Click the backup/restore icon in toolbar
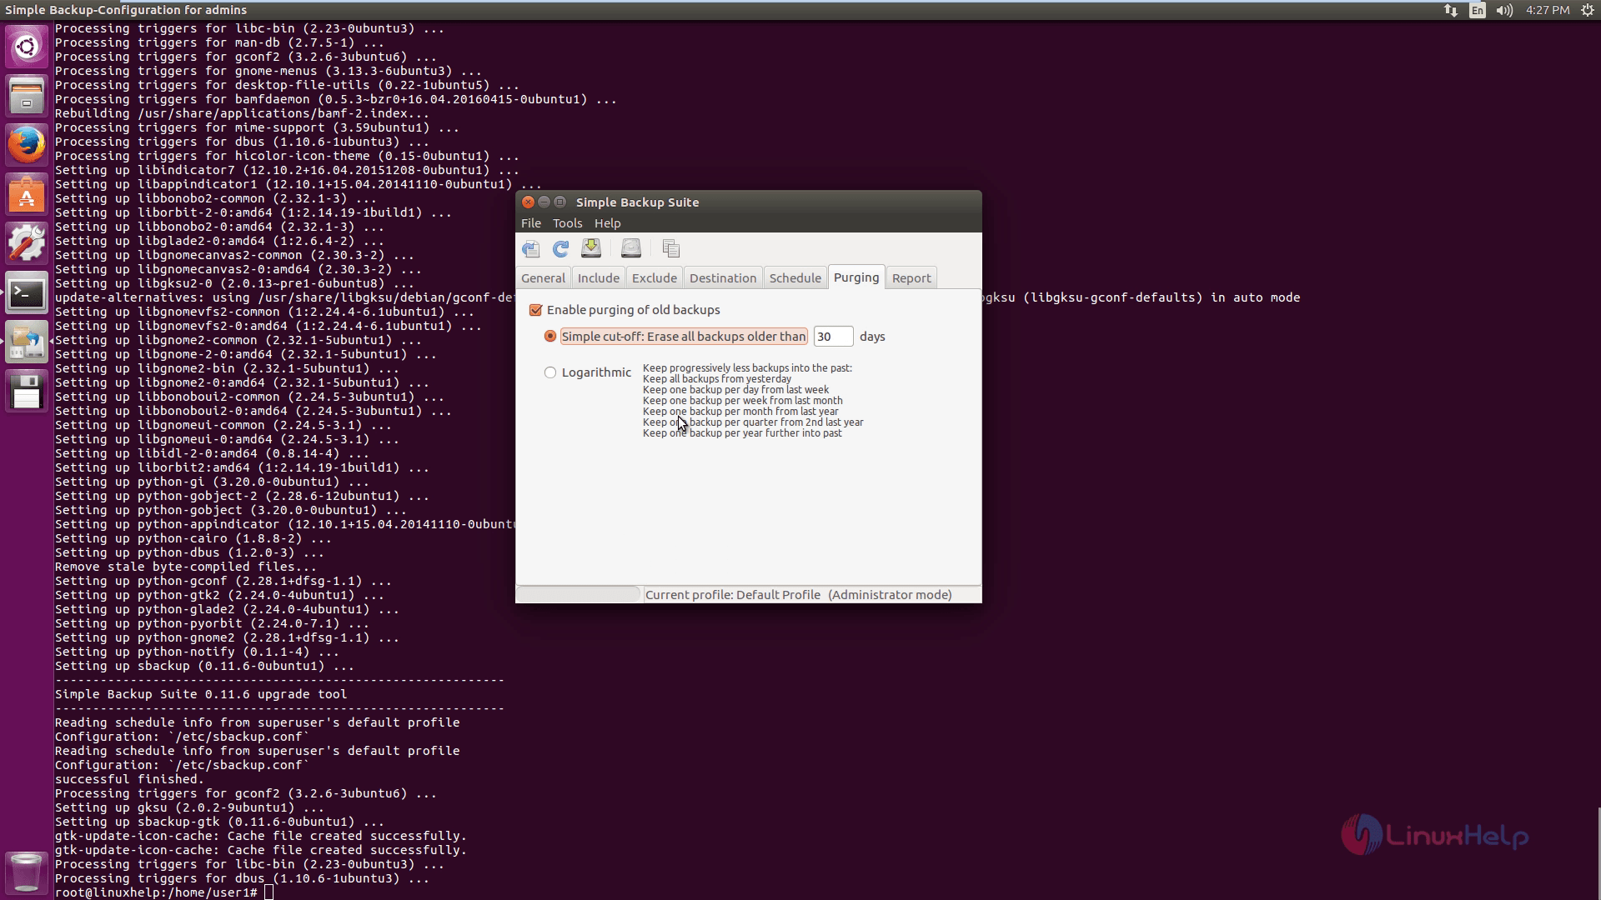1601x900 pixels. pos(591,248)
